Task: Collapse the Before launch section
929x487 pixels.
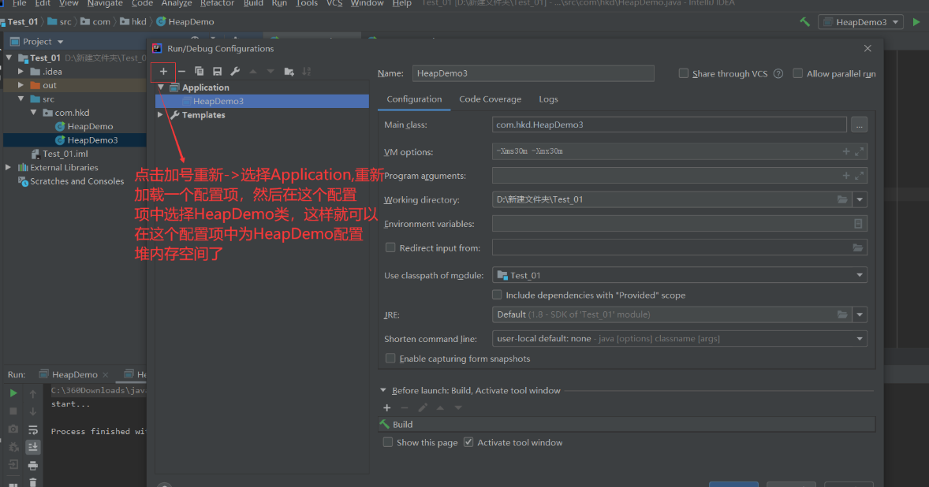Action: pyautogui.click(x=383, y=391)
